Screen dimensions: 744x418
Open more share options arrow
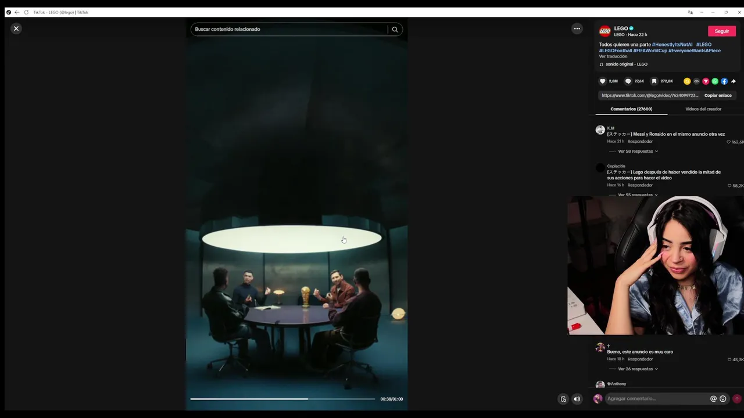click(734, 81)
